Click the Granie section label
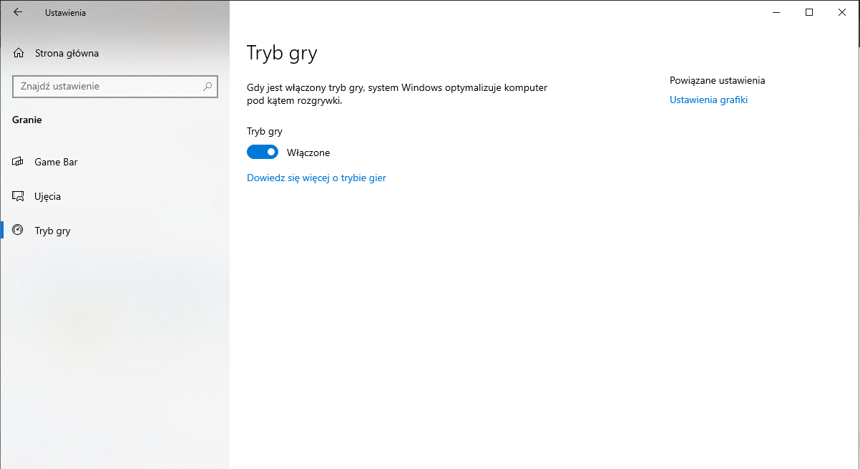This screenshot has width=860, height=469. (27, 120)
